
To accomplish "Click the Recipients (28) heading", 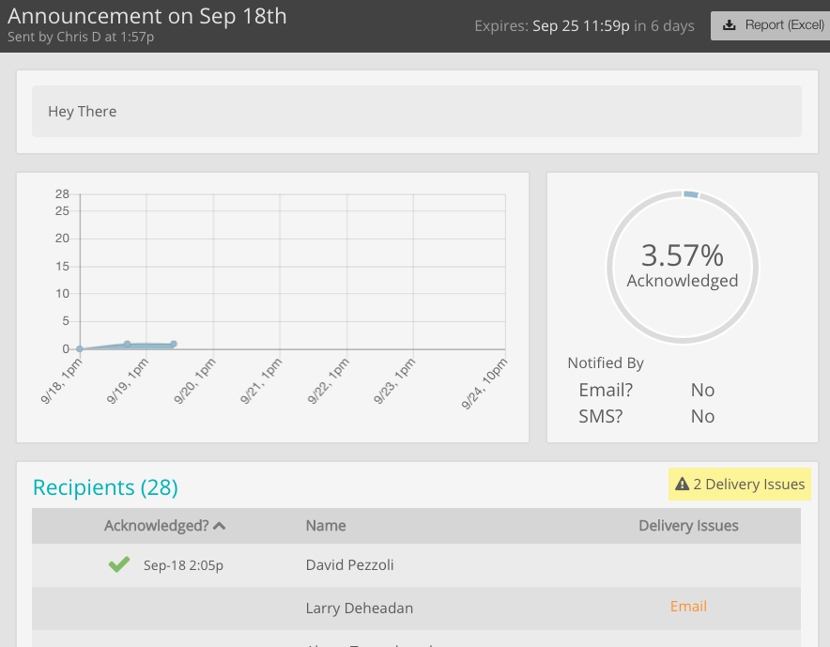I will [x=105, y=487].
